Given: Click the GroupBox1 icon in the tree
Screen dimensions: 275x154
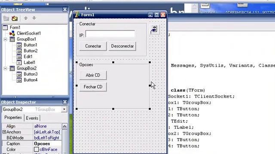Looking at the screenshot, I should click(x=12, y=39).
